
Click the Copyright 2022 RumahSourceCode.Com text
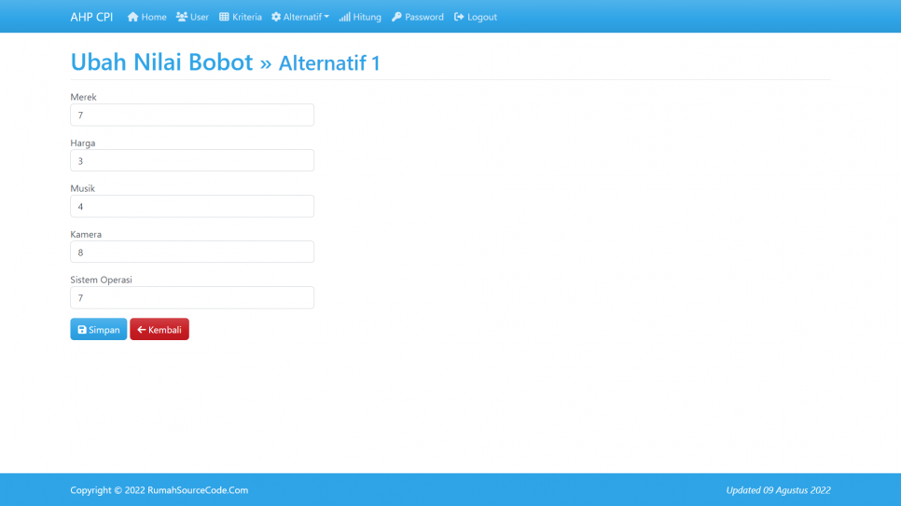(x=159, y=490)
